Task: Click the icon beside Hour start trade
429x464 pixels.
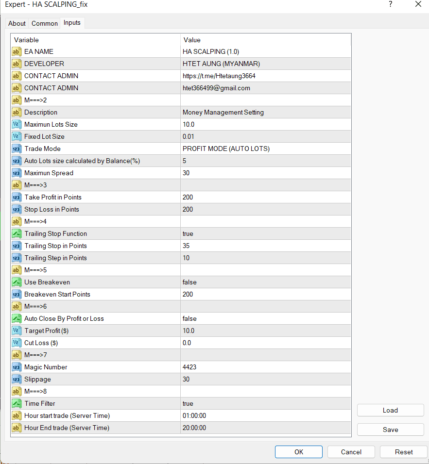Action: 17,415
